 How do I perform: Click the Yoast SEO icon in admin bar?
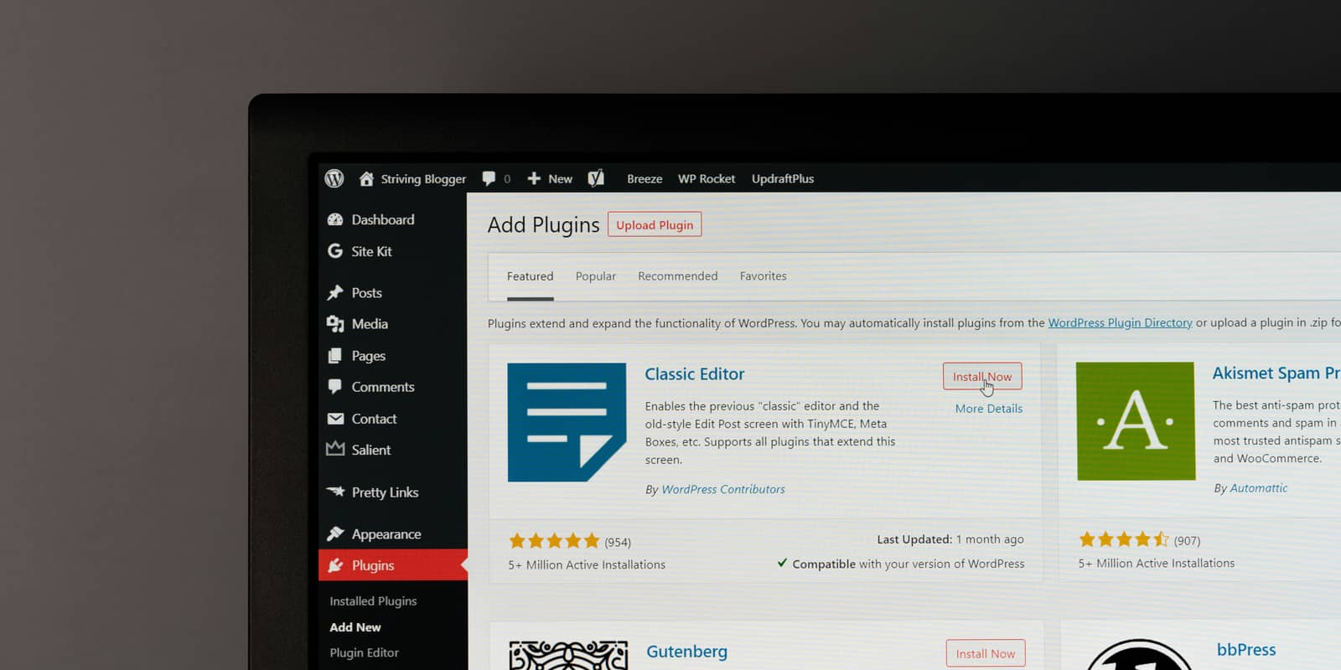pyautogui.click(x=596, y=178)
